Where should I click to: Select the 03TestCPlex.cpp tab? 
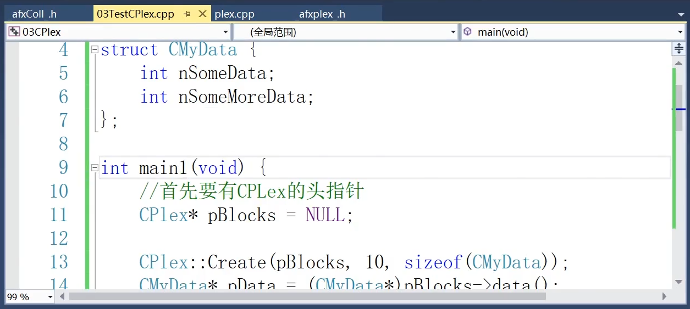(x=135, y=14)
